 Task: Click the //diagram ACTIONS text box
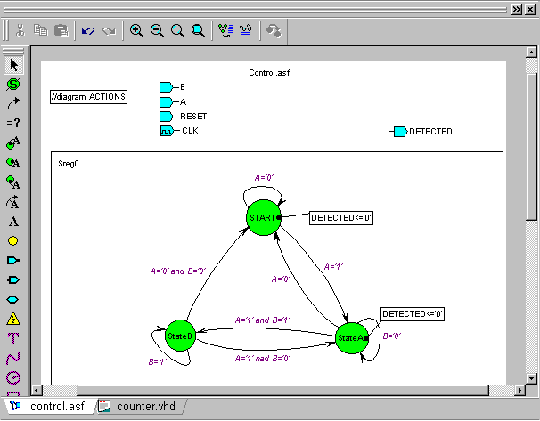(88, 96)
